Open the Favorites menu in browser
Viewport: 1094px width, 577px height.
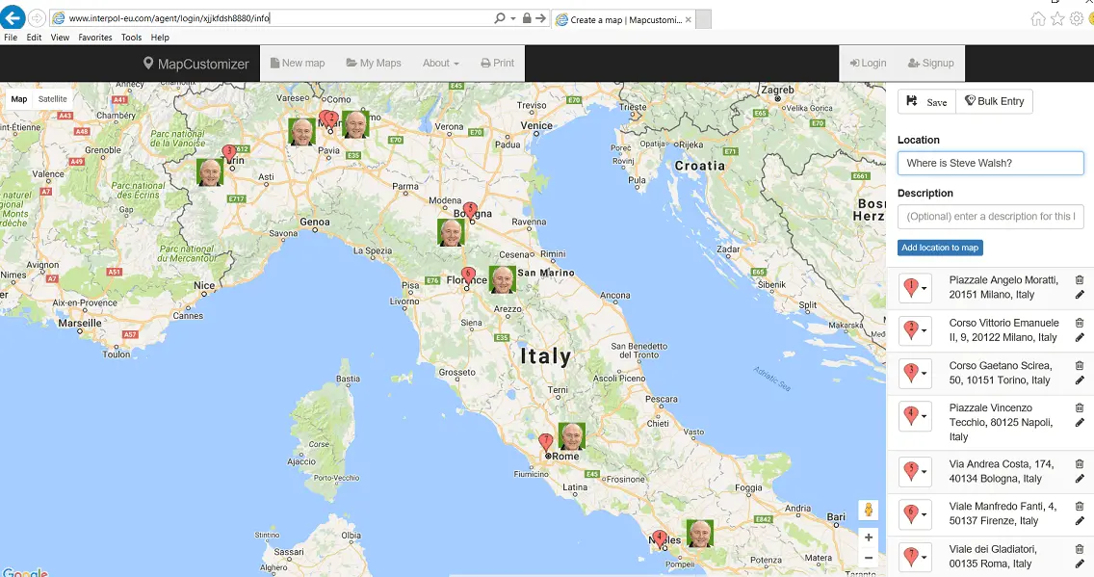click(x=95, y=38)
